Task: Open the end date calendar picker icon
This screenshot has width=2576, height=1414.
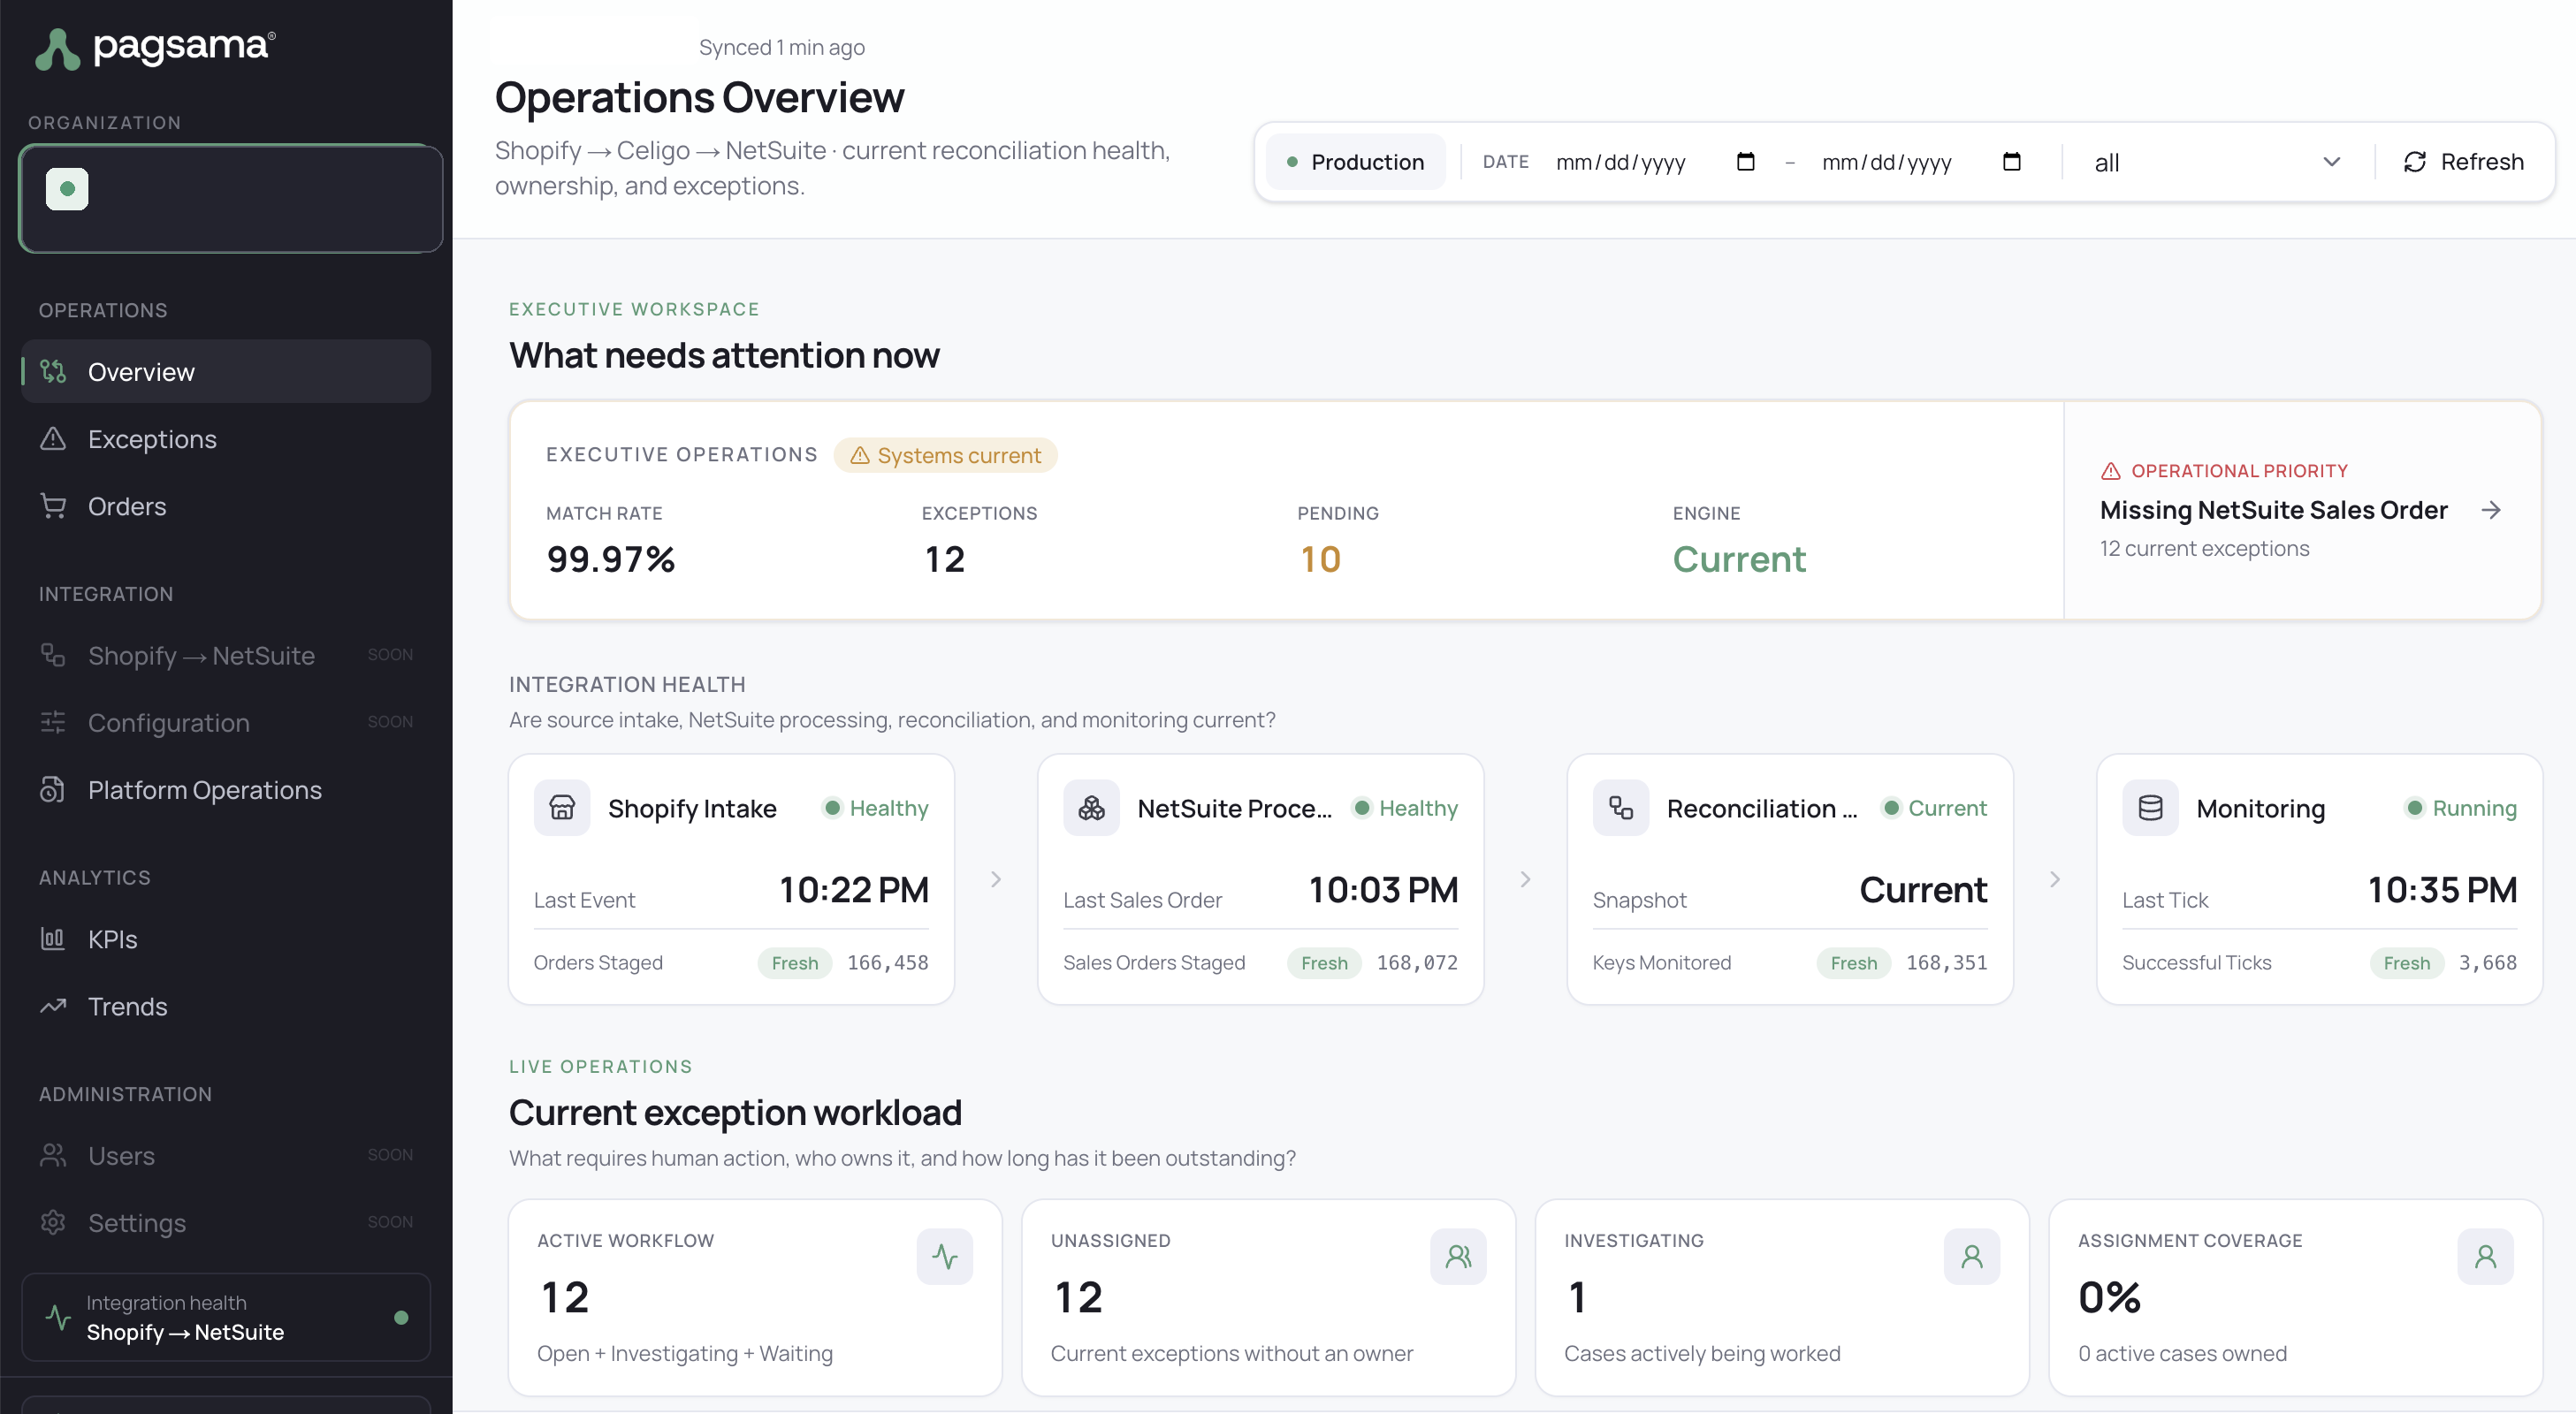Action: [x=2012, y=161]
